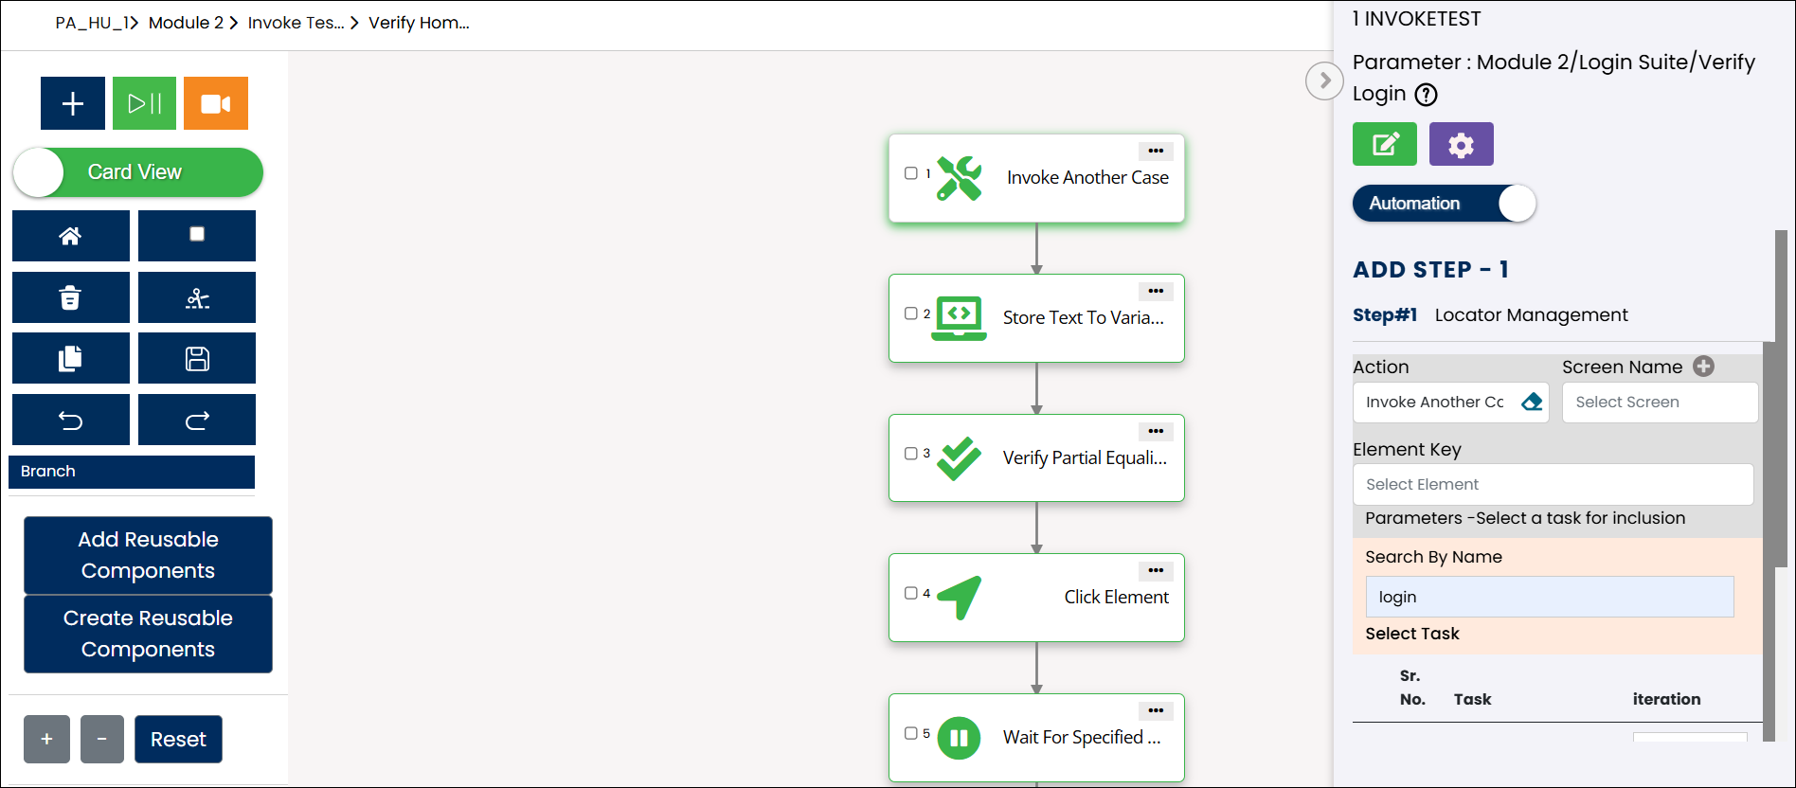Click the green play/pause run icon
Image resolution: width=1796 pixels, height=788 pixels.
(144, 103)
